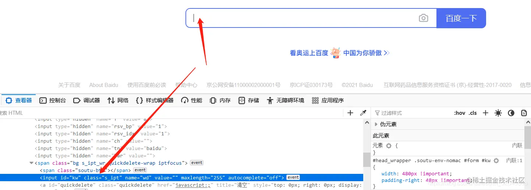Switch to the 查看器 inspector tab
The image size is (531, 190).
(x=19, y=100)
